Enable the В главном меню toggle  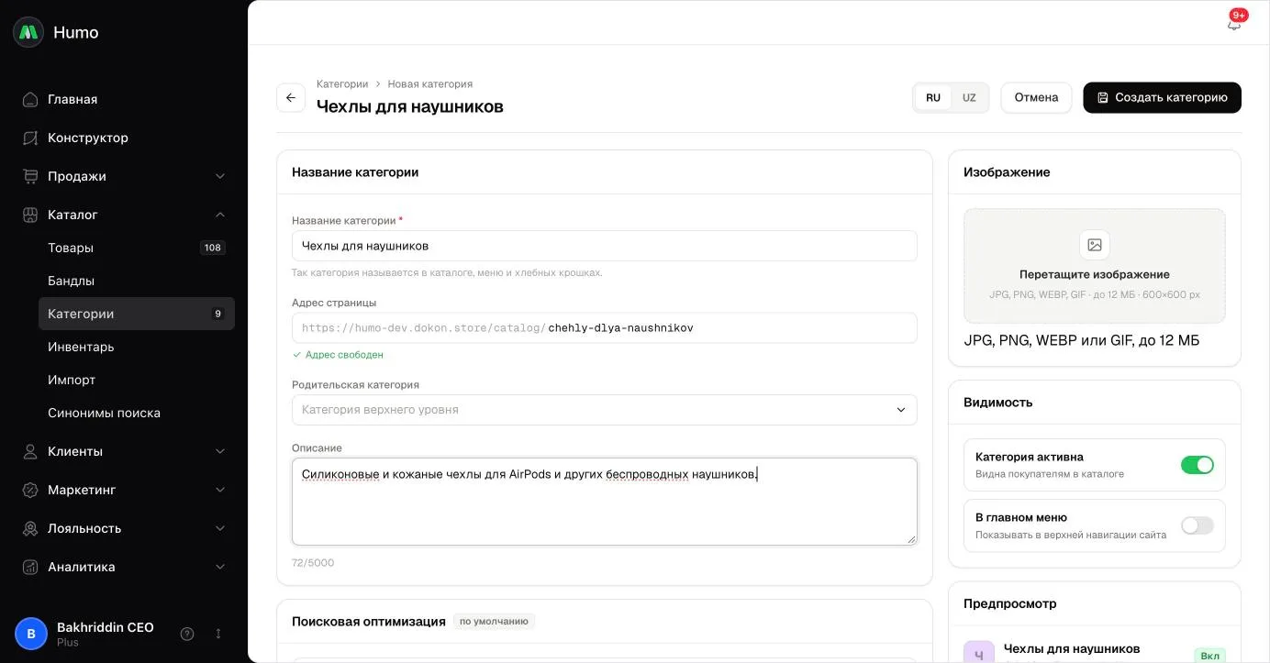[x=1197, y=525]
